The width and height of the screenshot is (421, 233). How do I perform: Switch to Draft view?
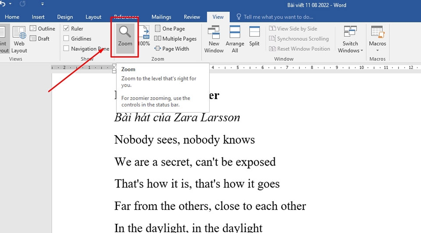point(39,39)
